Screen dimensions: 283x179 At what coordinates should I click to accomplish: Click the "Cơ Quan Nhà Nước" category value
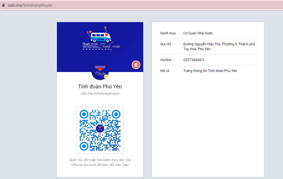coord(198,33)
